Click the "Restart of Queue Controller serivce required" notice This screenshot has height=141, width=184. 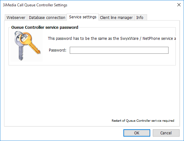pyautogui.click(x=143, y=121)
